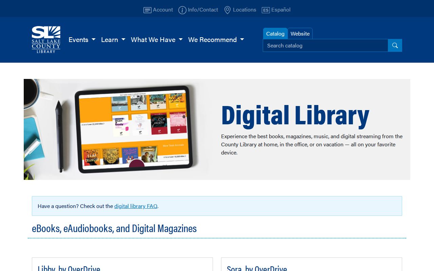The width and height of the screenshot is (434, 271).
Task: Switch to the Catalog search tab
Action: coord(275,34)
